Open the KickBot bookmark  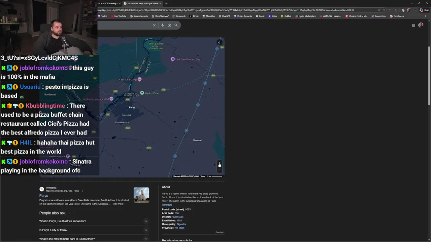(x=286, y=16)
